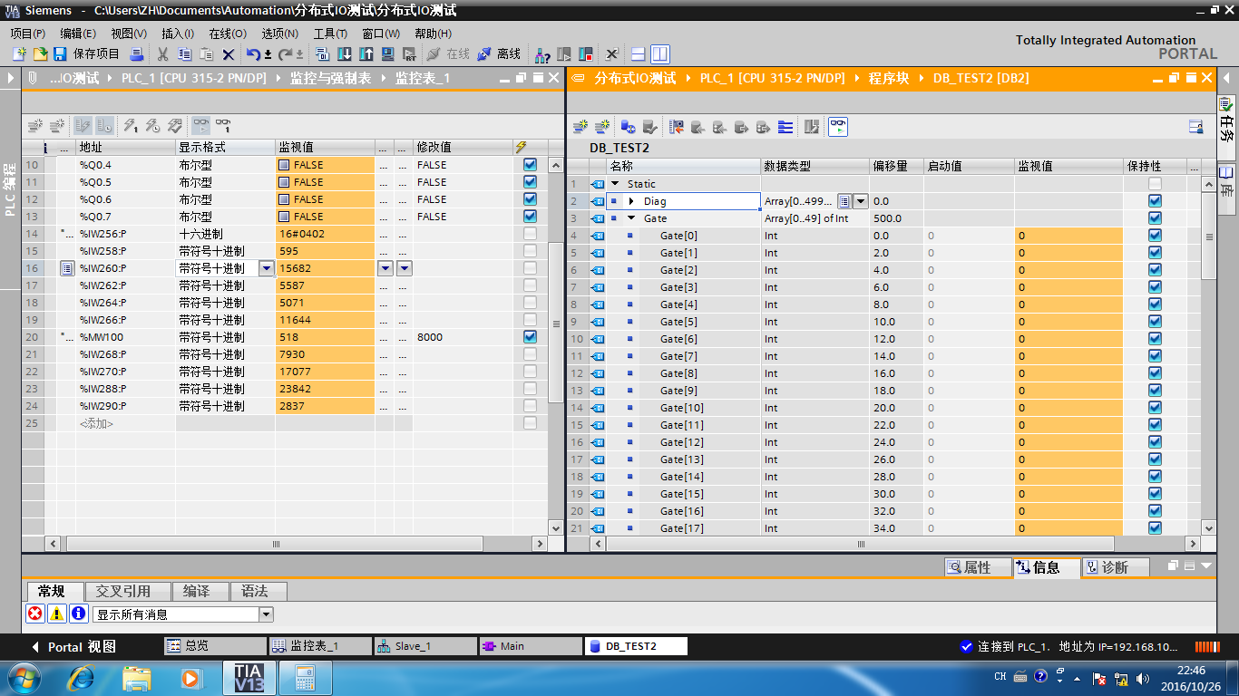Click the undo arrow in main toolbar
The image size is (1239, 696).
point(253,54)
